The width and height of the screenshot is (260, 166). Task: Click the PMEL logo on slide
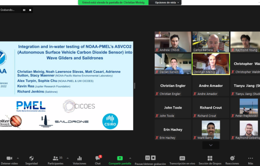coord(31,106)
